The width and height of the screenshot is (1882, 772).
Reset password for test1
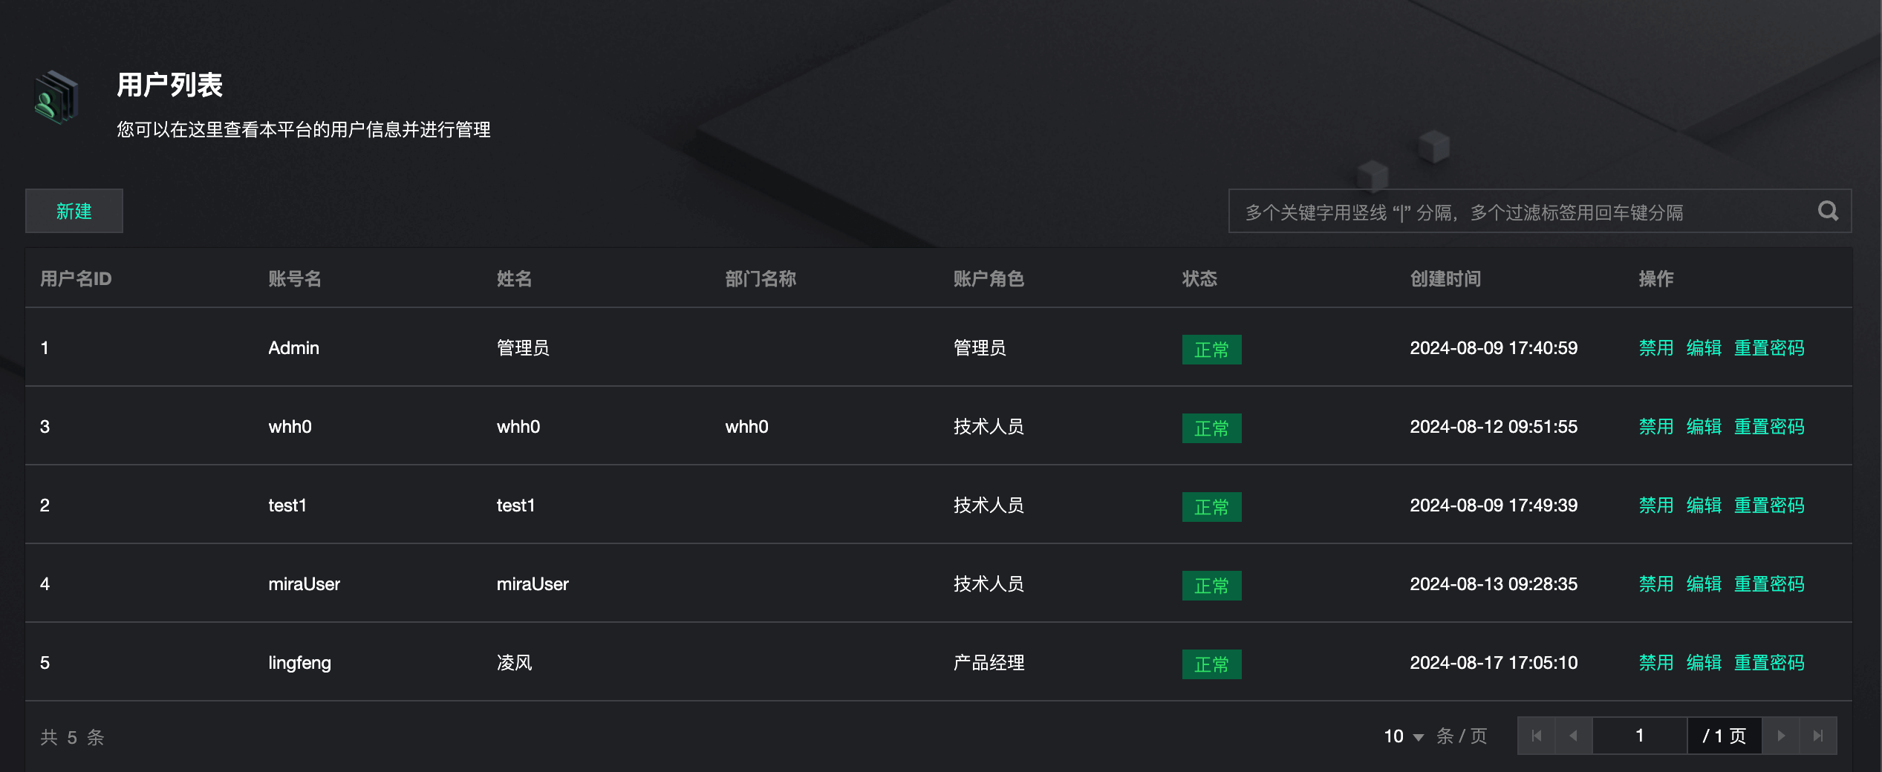1768,506
